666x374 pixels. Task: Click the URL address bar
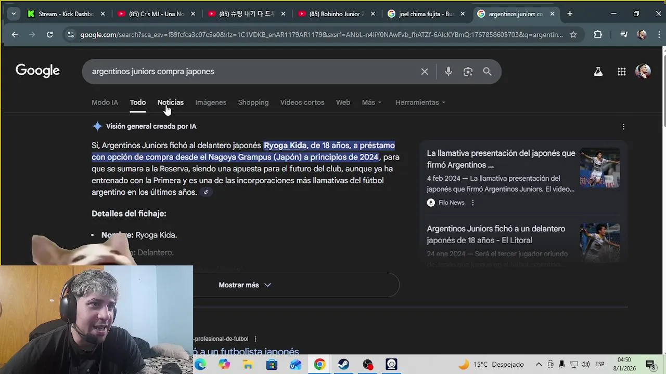321,35
